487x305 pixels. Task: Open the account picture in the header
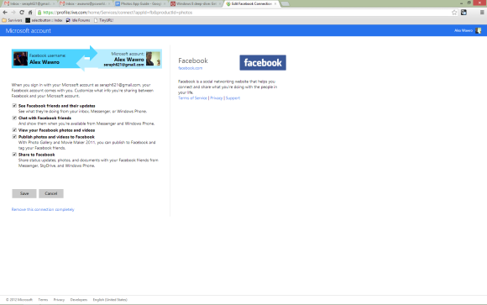pos(479,30)
